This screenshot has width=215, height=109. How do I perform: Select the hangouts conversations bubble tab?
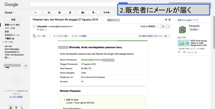pyautogui.click(x=16, y=107)
